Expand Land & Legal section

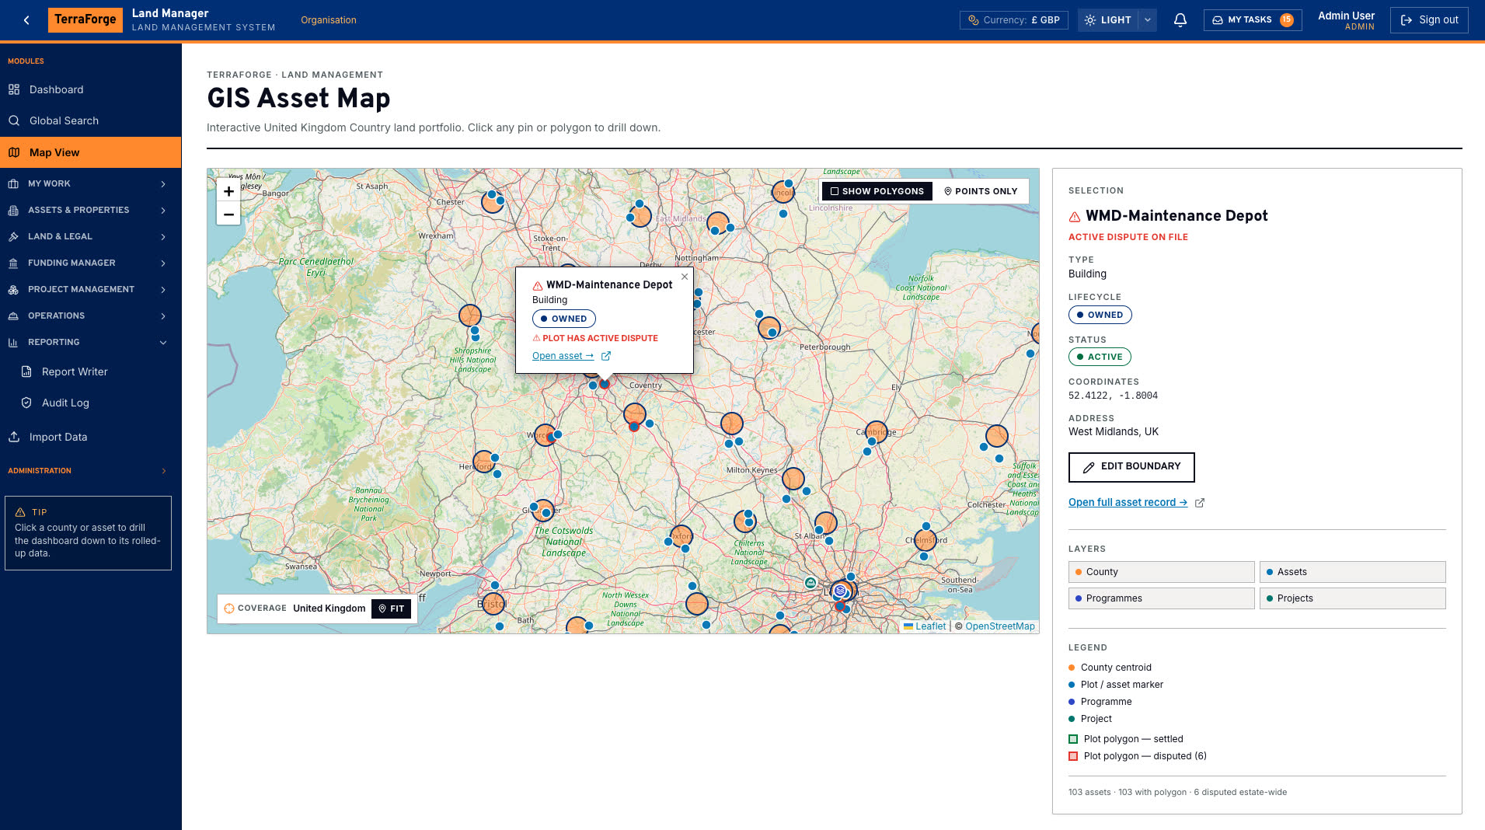[x=90, y=236]
